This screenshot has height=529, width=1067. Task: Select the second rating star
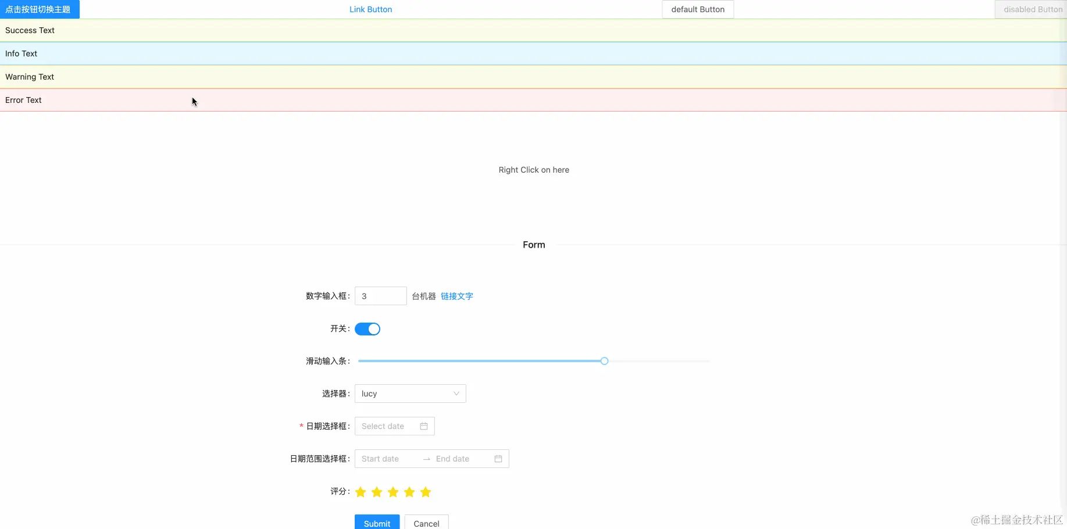pos(377,491)
